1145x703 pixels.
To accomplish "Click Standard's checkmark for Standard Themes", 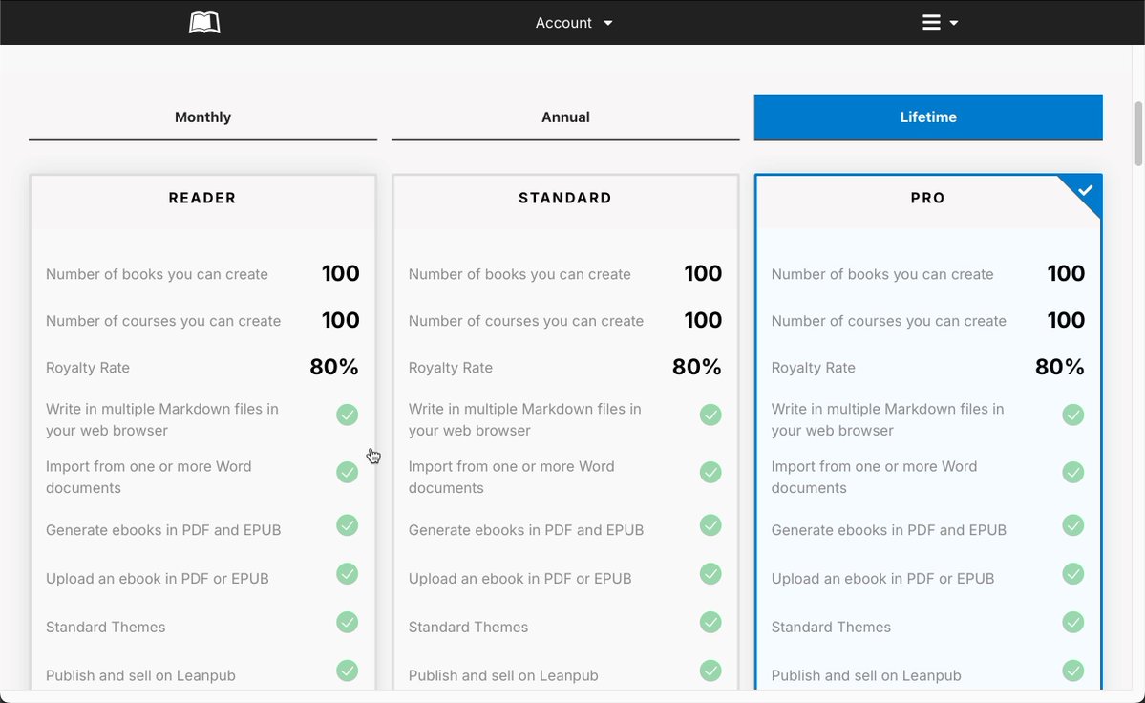I will click(x=710, y=622).
